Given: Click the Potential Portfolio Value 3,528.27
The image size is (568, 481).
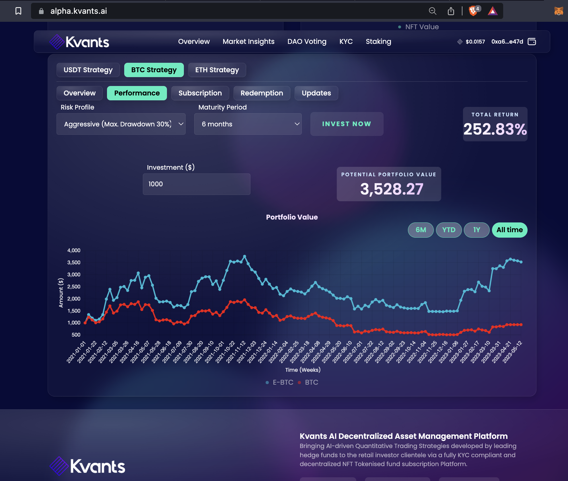Looking at the screenshot, I should (x=389, y=184).
